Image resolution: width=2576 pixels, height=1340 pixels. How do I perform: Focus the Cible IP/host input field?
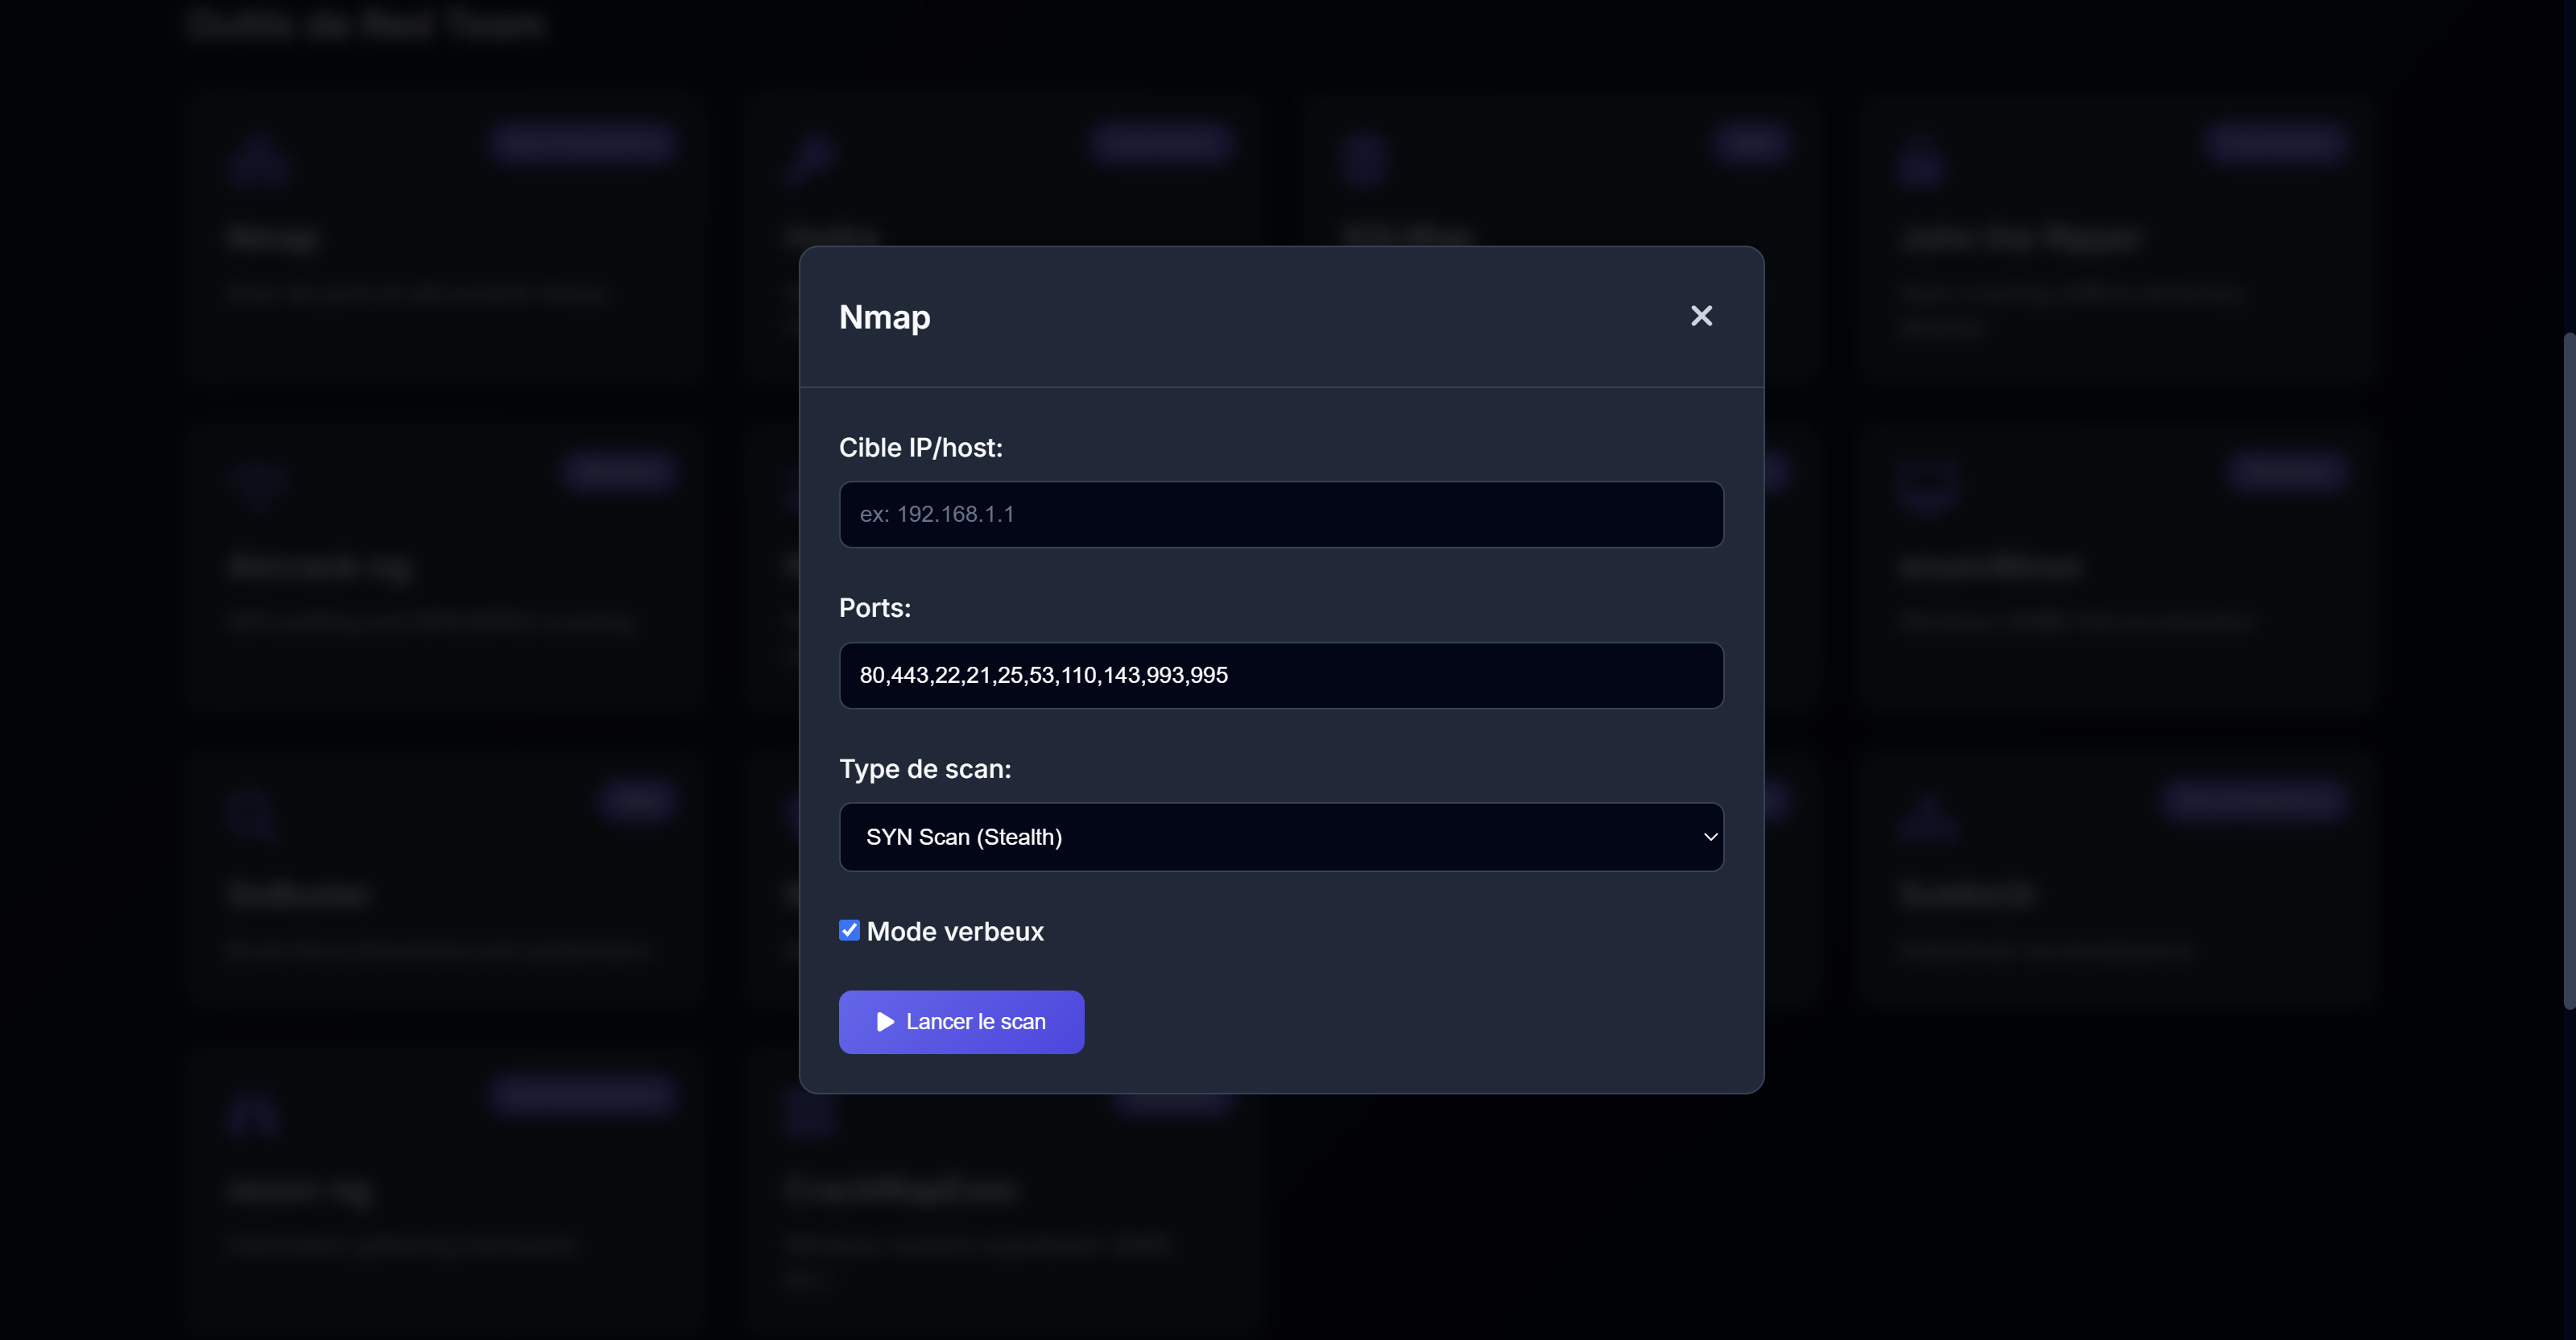(1280, 515)
